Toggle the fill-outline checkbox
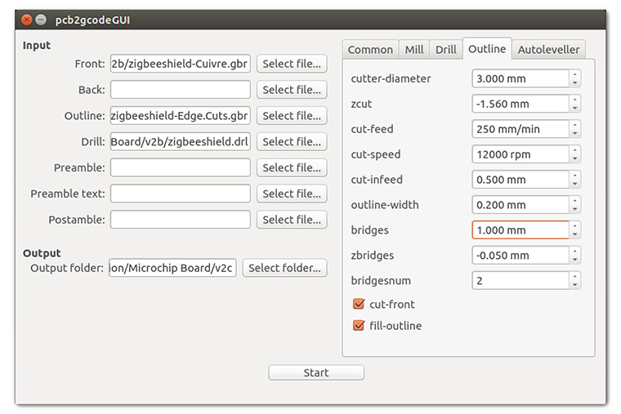The height and width of the screenshot is (414, 621). (x=359, y=325)
